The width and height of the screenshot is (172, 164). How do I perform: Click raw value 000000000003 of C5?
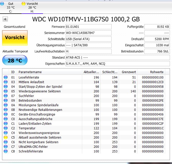click(153, 138)
